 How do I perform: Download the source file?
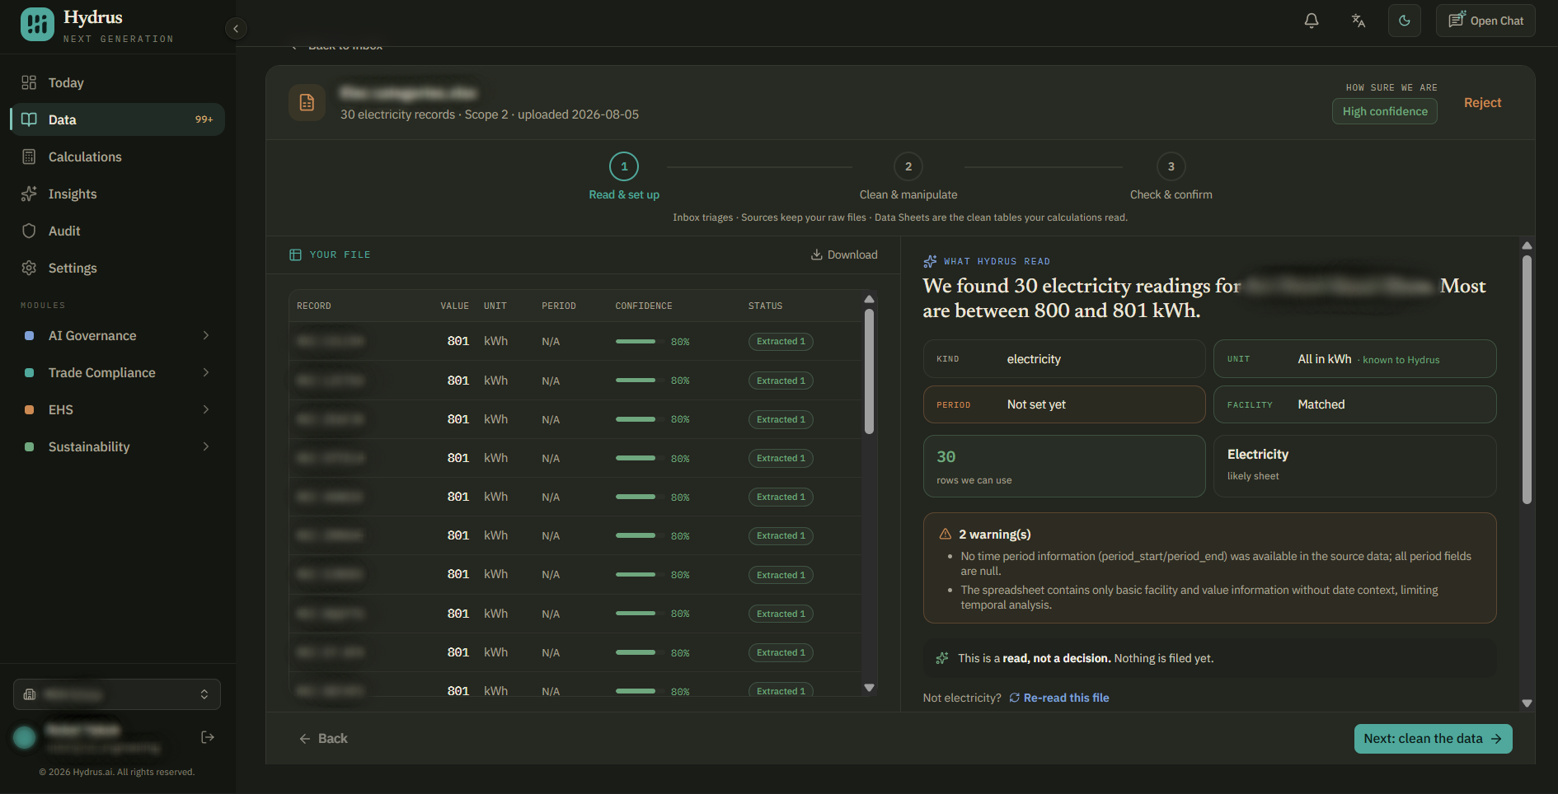point(844,255)
